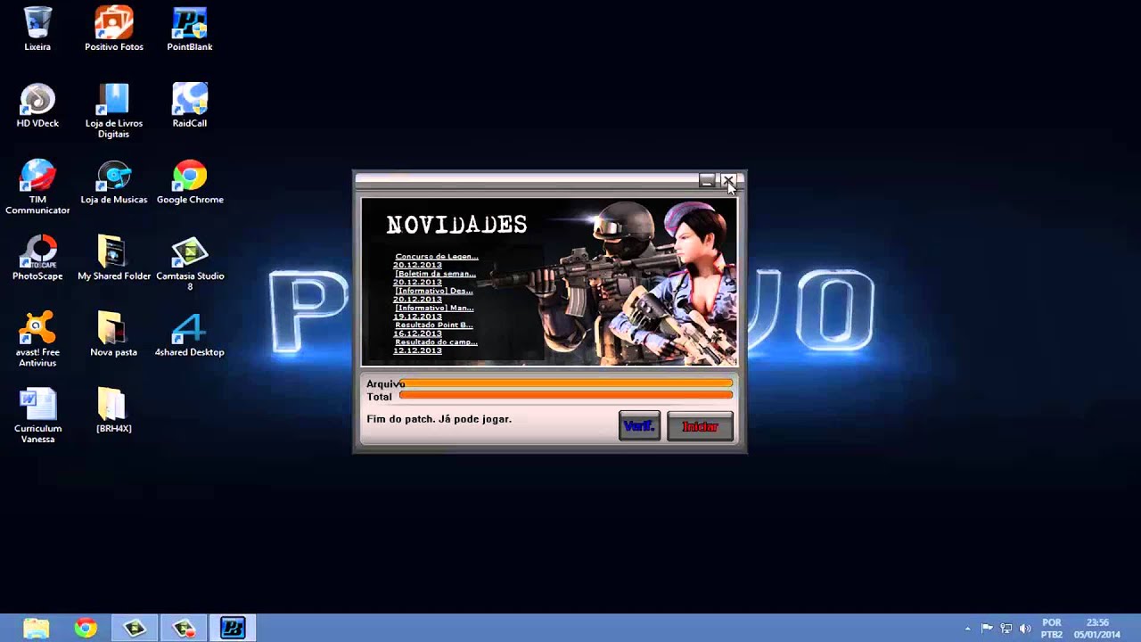Select Curriculum Vanessa Word document

pos(37,416)
